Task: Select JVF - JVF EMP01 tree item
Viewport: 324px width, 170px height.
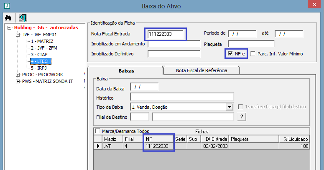Action: coord(39,35)
